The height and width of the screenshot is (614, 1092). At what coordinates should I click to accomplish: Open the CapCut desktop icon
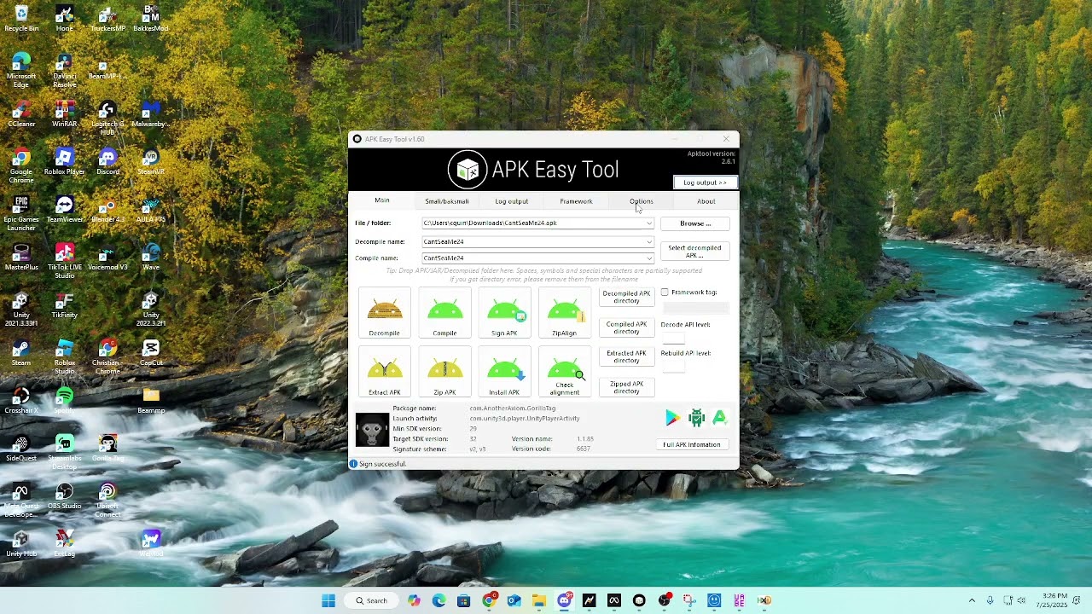click(x=151, y=352)
